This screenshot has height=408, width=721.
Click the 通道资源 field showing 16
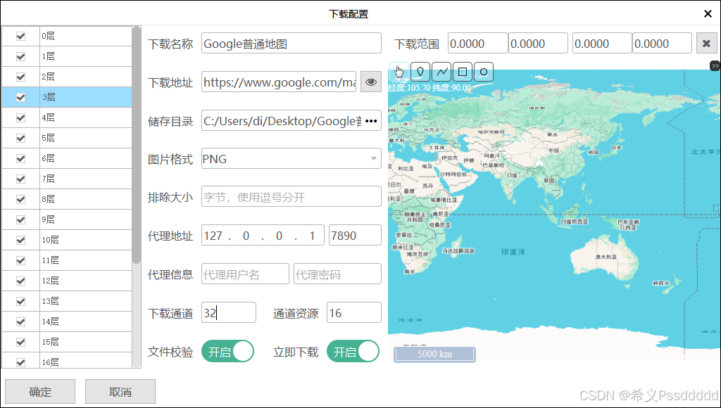pyautogui.click(x=353, y=312)
